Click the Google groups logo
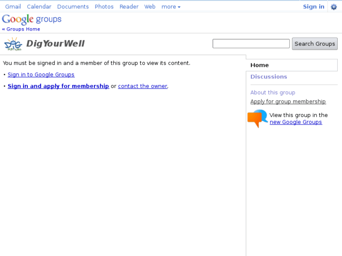This screenshot has width=342, height=256. [32, 20]
